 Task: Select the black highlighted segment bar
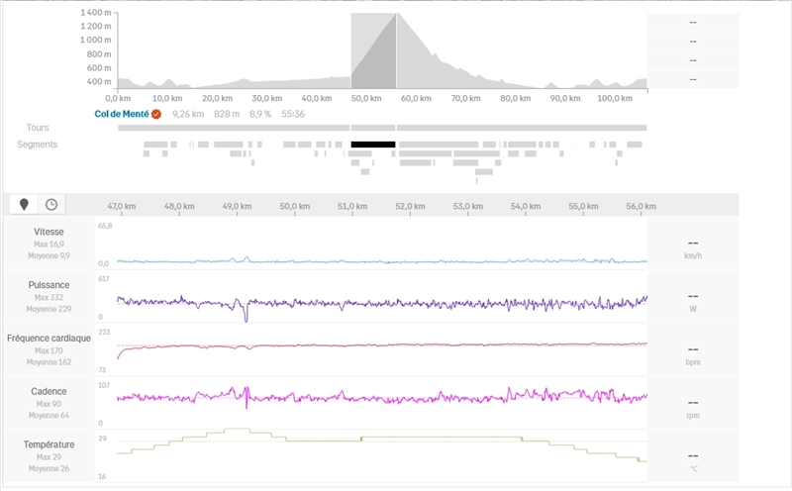[373, 145]
